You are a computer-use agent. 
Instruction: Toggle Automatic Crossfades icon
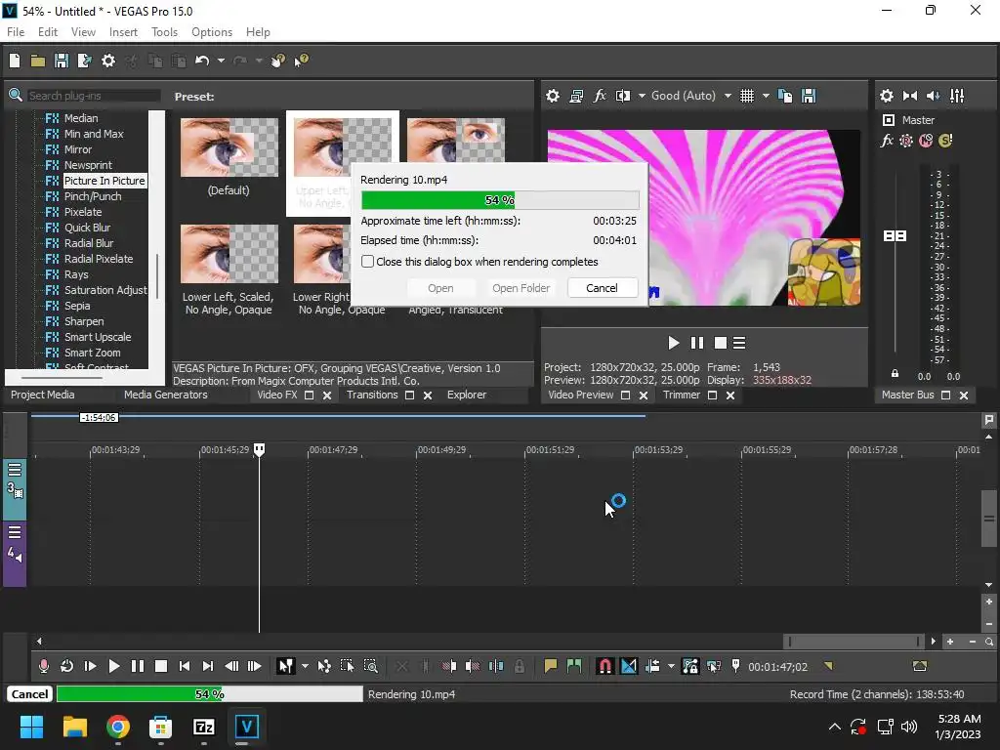point(629,666)
